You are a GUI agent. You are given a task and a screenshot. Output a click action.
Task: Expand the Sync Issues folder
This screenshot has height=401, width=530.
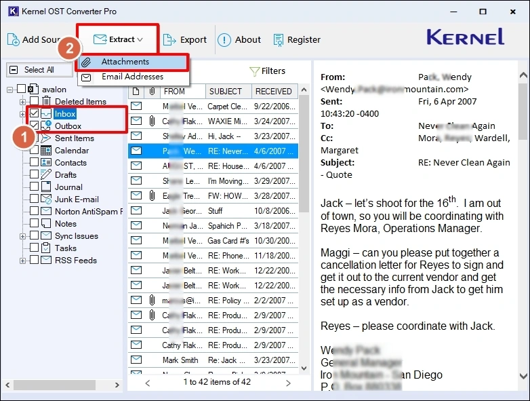coord(22,236)
